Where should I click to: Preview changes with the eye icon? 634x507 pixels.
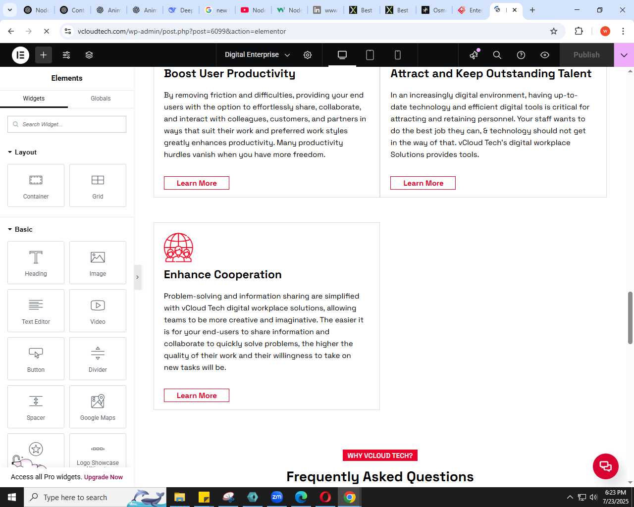point(545,55)
